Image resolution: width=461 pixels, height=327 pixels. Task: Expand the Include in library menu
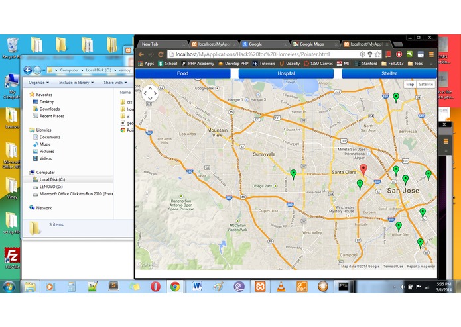click(76, 83)
